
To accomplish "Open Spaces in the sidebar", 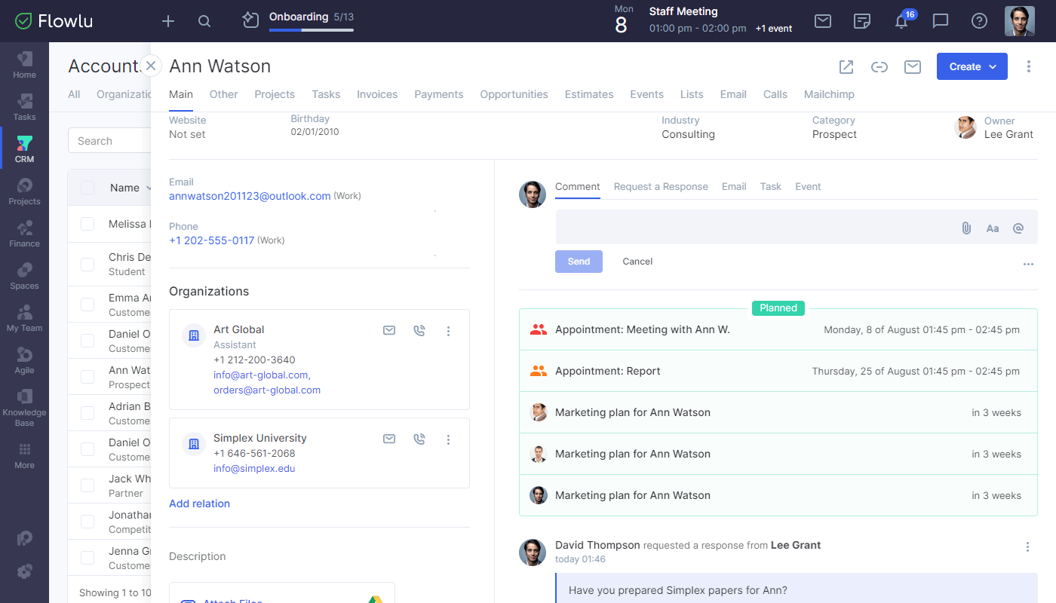I will [24, 276].
